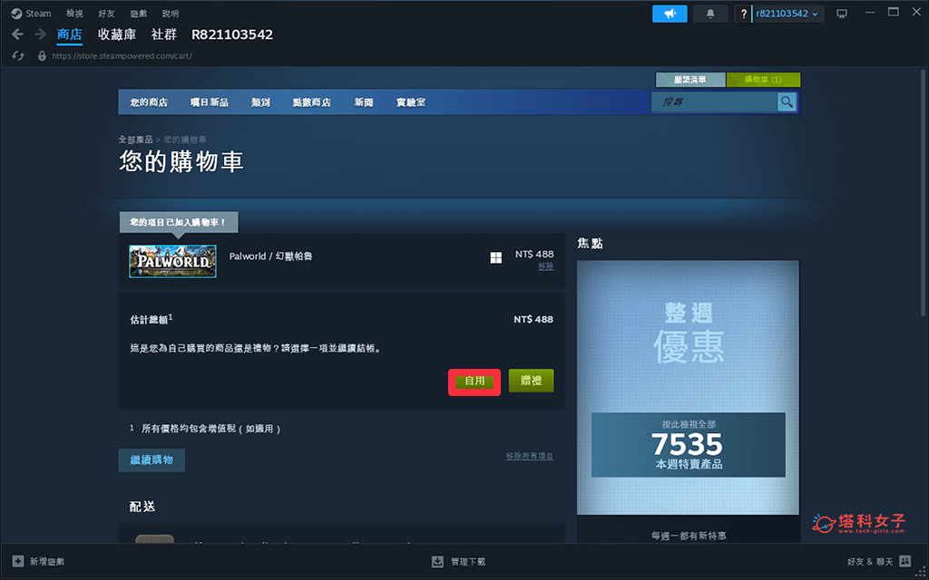This screenshot has width=929, height=580.
Task: Open the 您的商店 store menu
Action: (x=149, y=102)
